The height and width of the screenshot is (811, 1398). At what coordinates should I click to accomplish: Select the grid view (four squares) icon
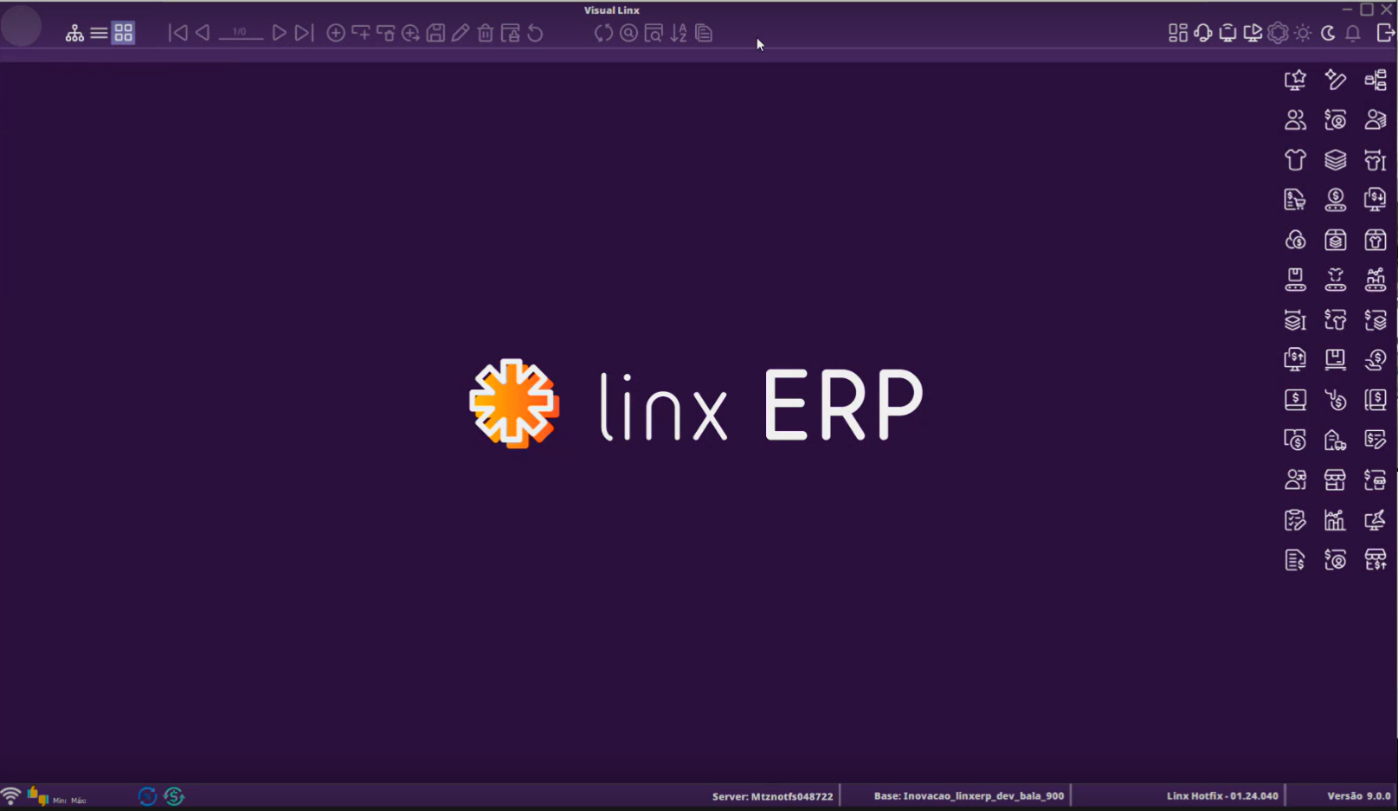(x=124, y=33)
